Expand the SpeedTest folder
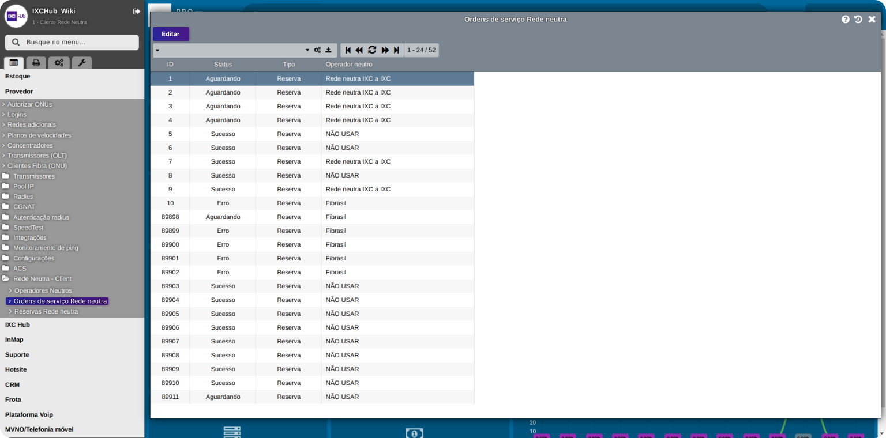 tap(28, 228)
